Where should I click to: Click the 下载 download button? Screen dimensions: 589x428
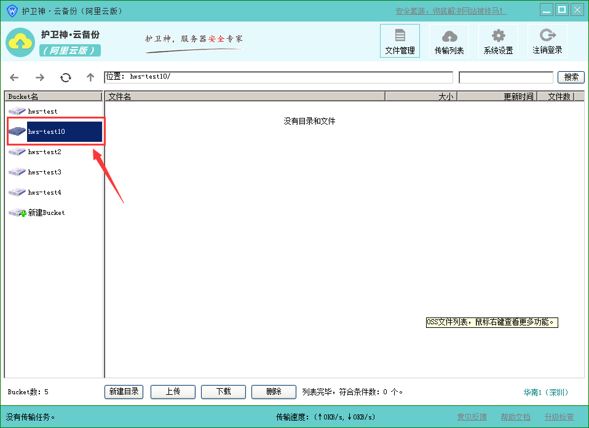pos(223,392)
